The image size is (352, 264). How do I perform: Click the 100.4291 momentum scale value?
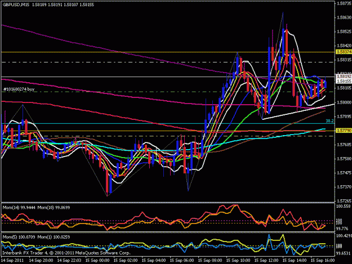[344, 236]
